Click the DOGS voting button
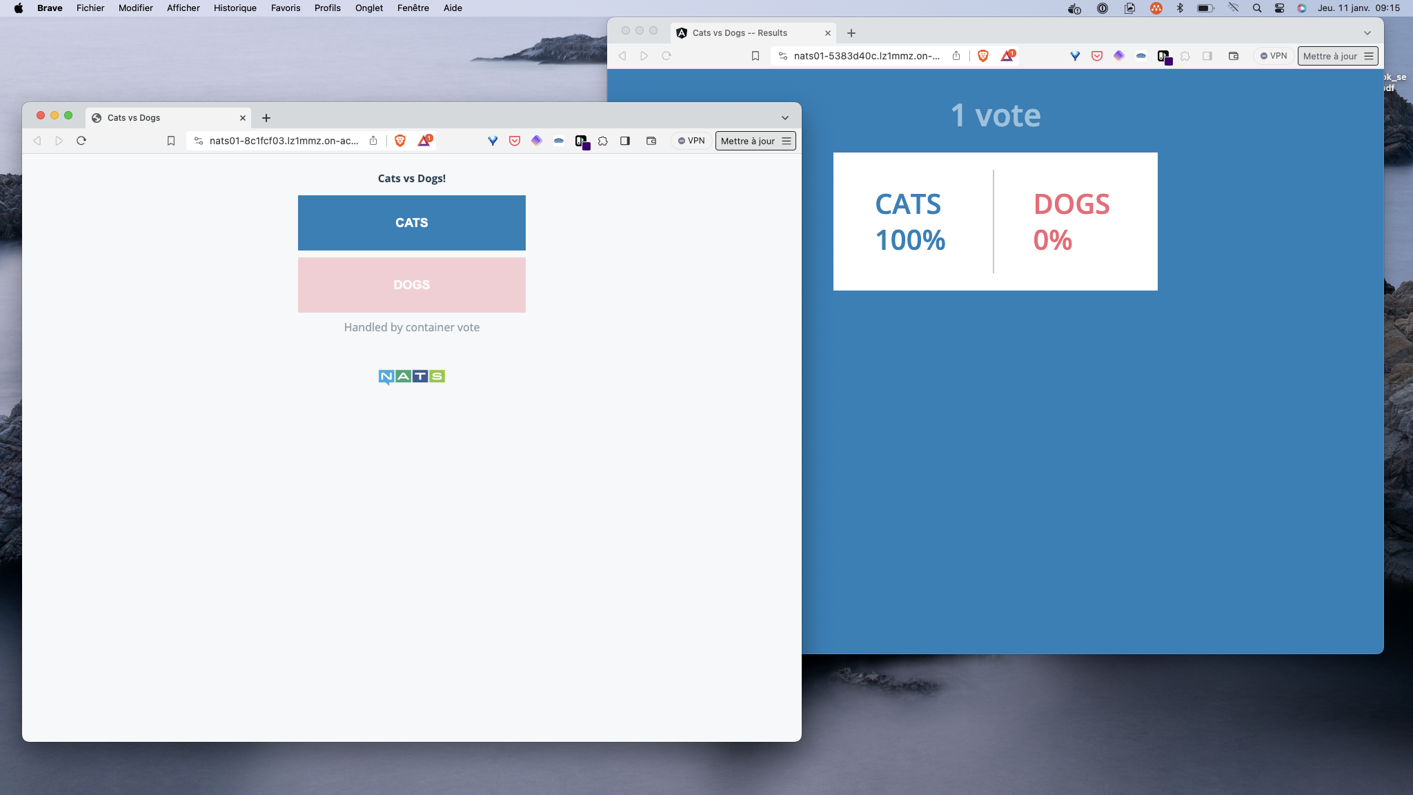This screenshot has width=1413, height=795. pos(411,284)
